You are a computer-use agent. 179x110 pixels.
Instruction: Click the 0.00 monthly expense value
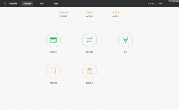click(89, 12)
